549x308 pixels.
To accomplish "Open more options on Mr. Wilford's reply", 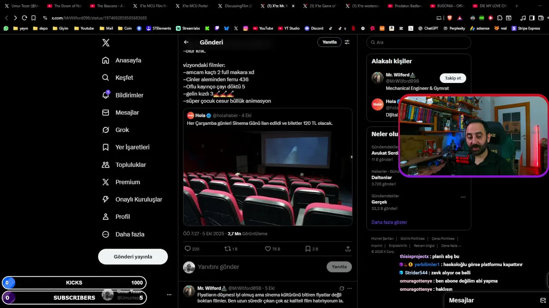I will point(350,288).
